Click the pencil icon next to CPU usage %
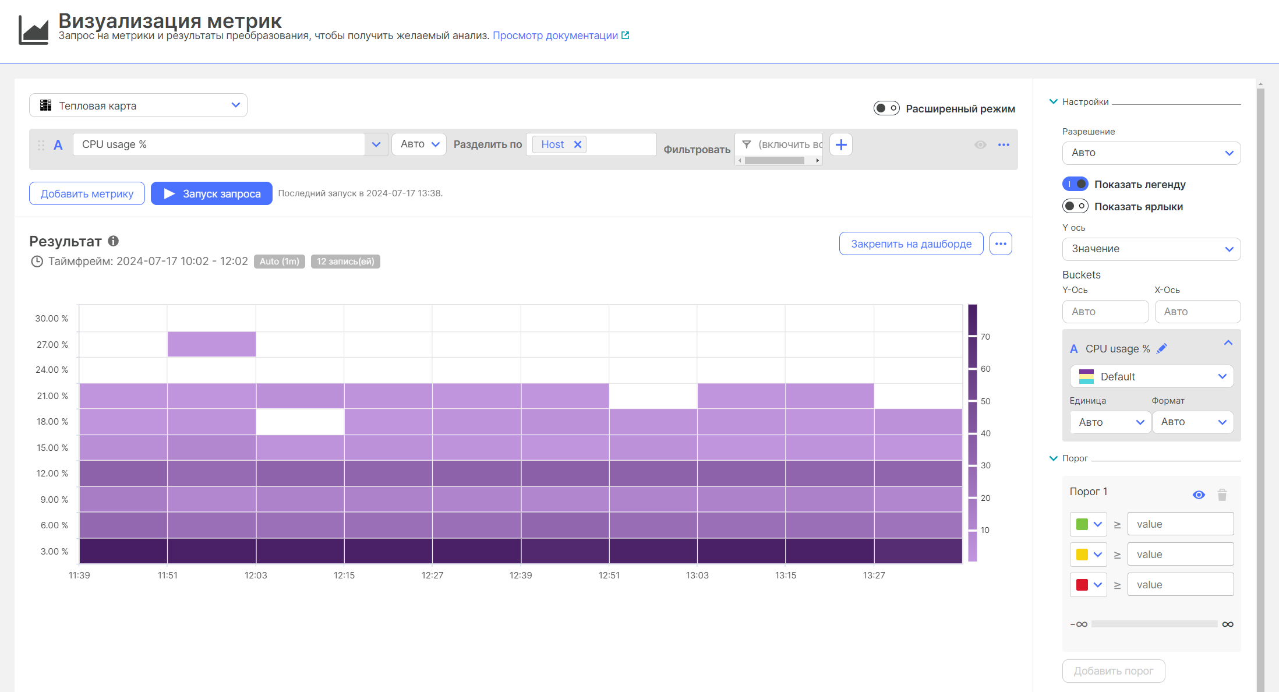 (1162, 348)
